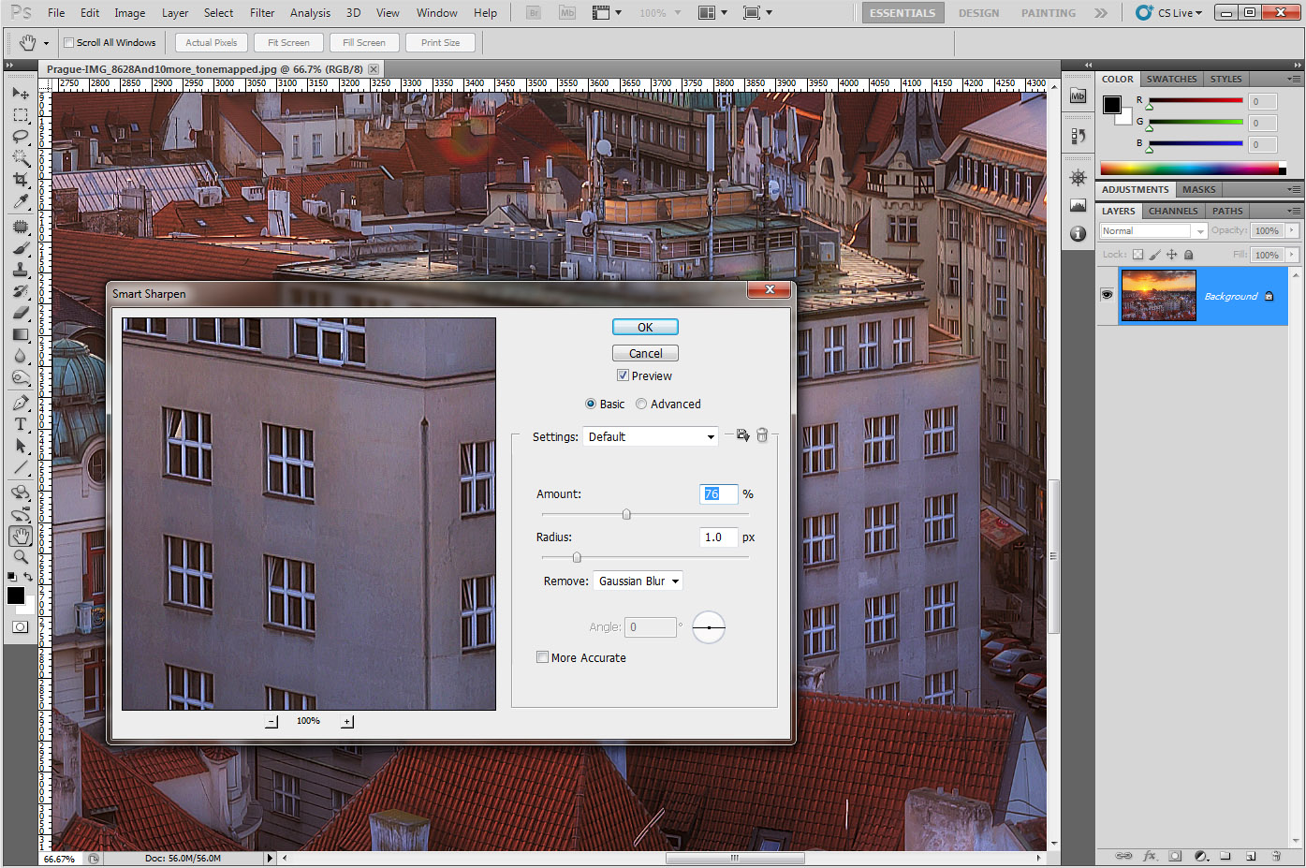Viewport: 1306px width, 868px height.
Task: Open the Remove dropdown set to Gaussian Blur
Action: pos(638,581)
